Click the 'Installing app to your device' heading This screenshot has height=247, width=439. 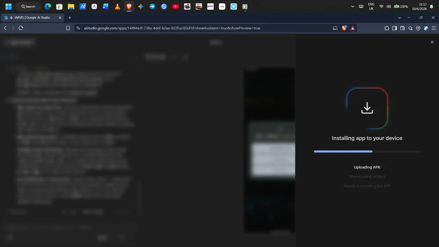click(x=367, y=138)
